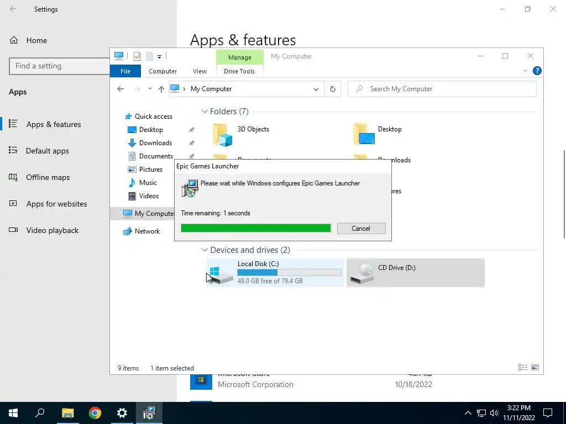Open Offline maps settings page

pos(48,177)
